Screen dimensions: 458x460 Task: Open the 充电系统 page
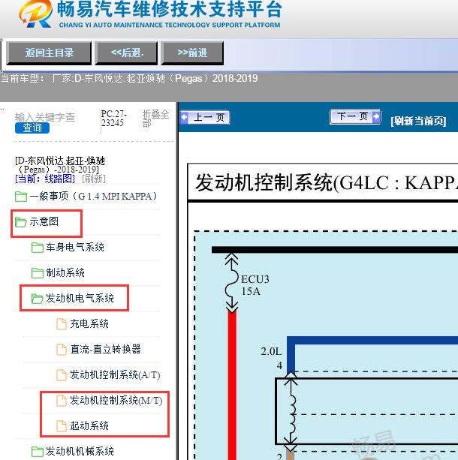(89, 323)
